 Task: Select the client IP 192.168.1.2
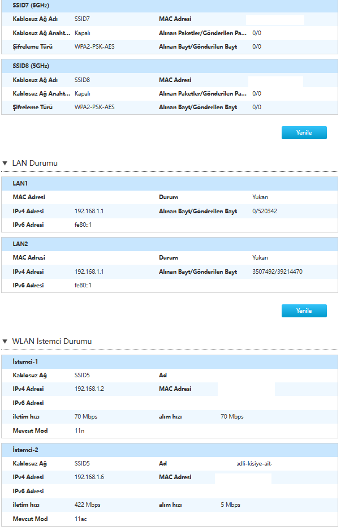pos(89,389)
